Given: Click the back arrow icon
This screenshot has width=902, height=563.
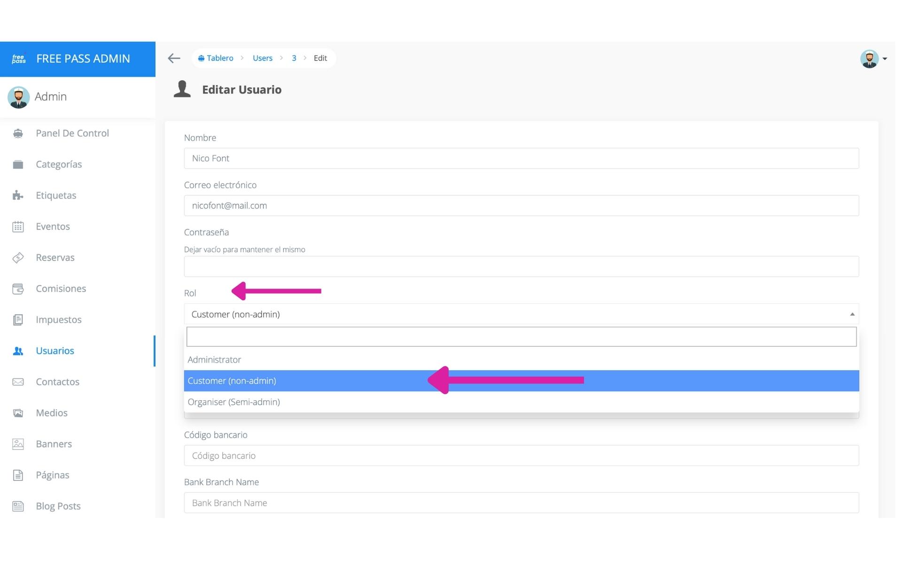Looking at the screenshot, I should pyautogui.click(x=174, y=58).
